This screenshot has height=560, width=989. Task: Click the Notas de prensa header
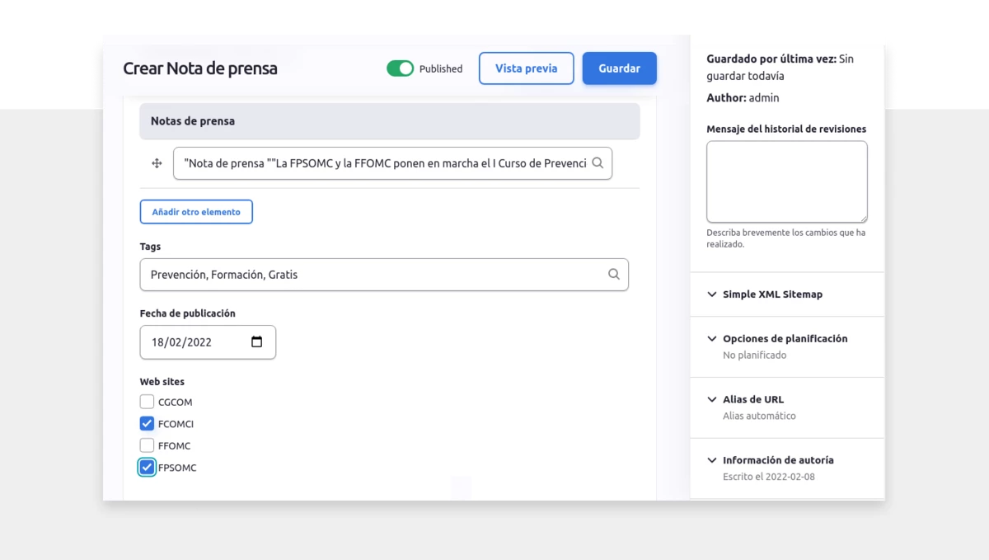[390, 121]
